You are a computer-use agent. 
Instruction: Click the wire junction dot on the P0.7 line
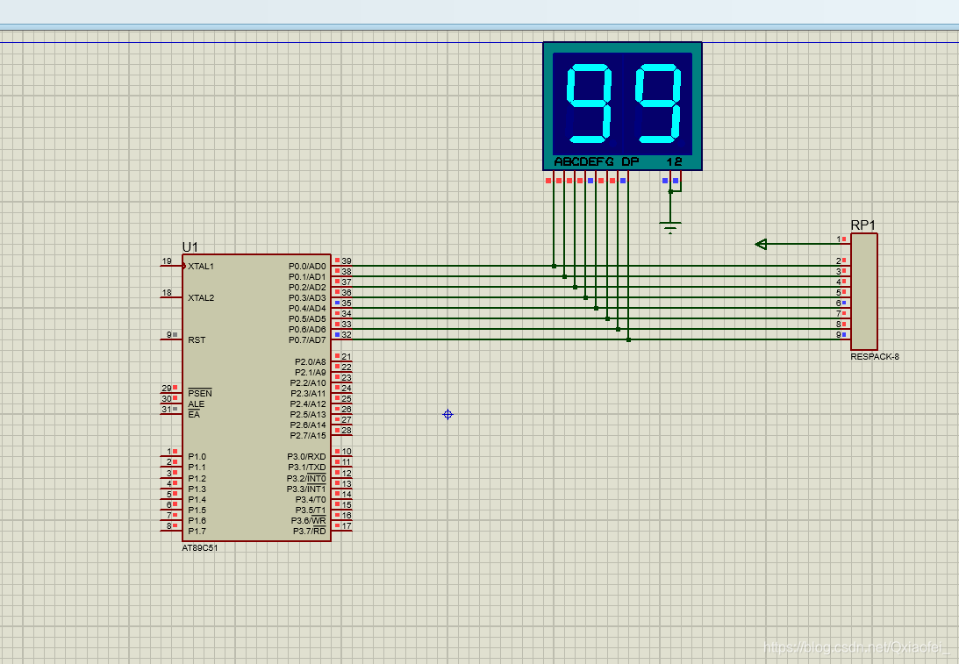[628, 340]
